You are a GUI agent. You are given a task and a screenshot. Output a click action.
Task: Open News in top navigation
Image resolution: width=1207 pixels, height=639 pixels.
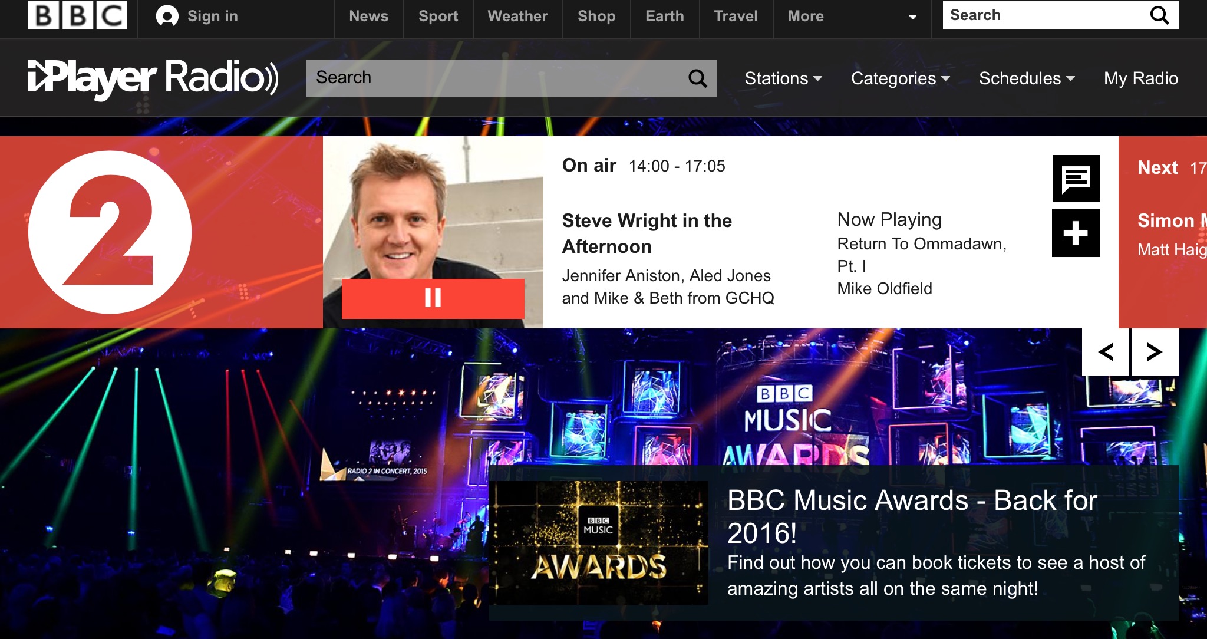pyautogui.click(x=368, y=16)
